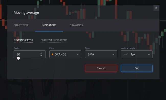Click the Moving average dialog title

point(26,13)
